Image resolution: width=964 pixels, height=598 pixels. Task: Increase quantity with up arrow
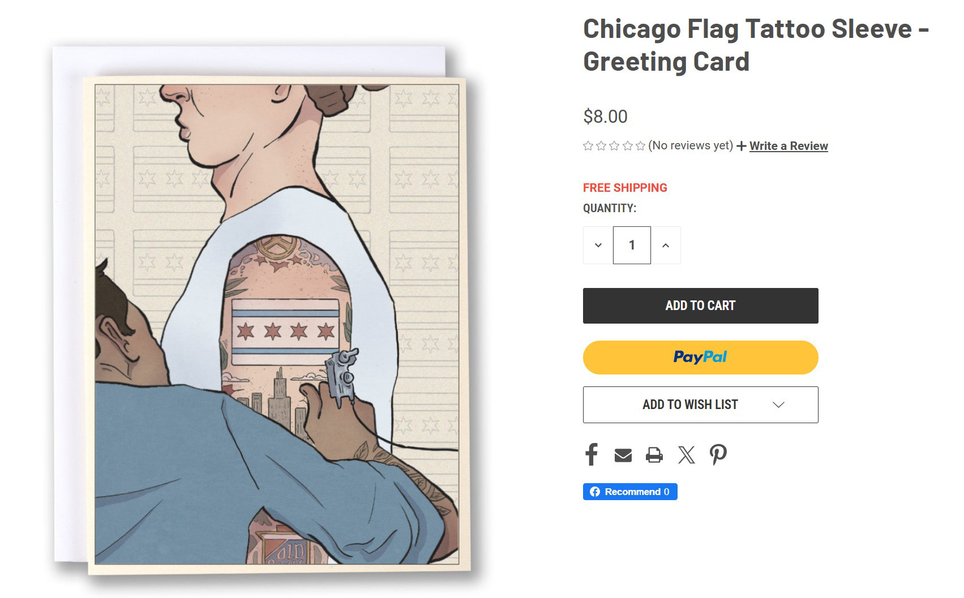(666, 246)
